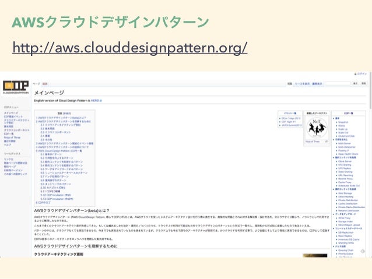Image resolution: width=372 pixels, height=279 pixels.
Task: Open the aws.clouddesignpattern.org URL on the slide
Action: click(130, 47)
